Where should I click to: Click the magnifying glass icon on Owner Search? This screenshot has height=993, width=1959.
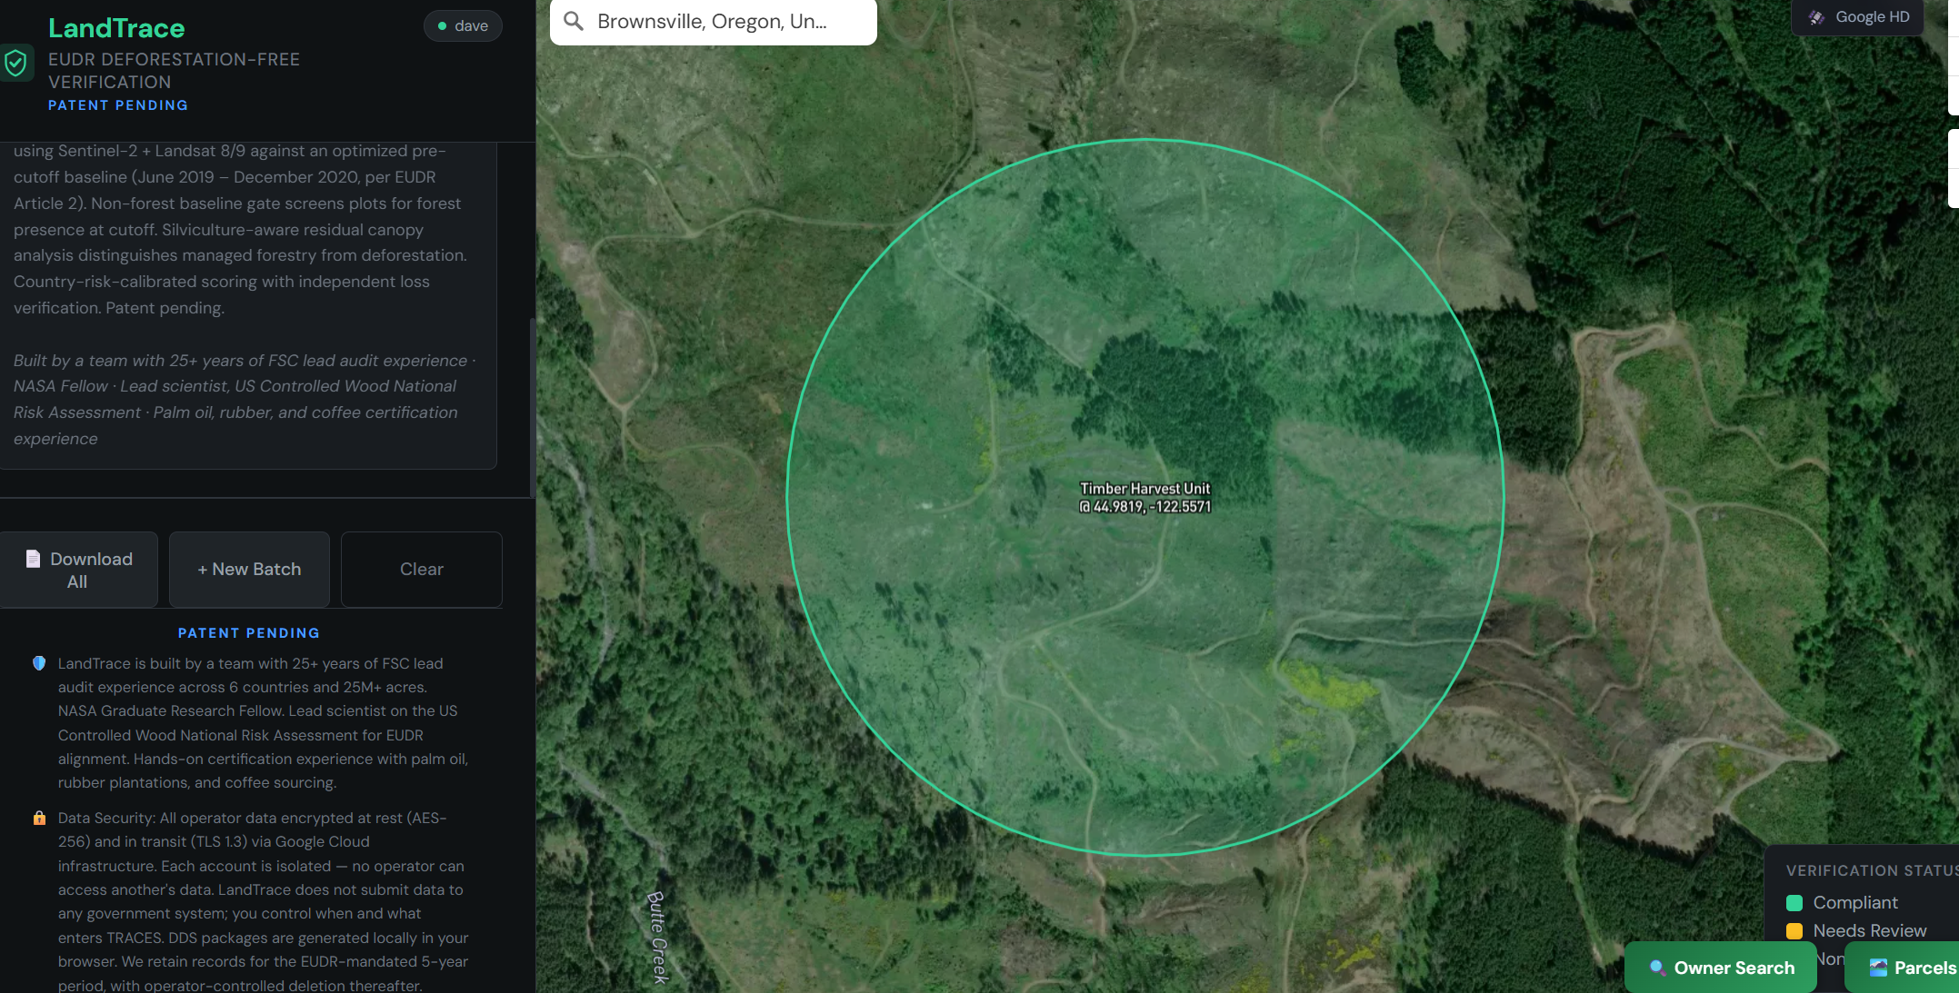point(1657,968)
